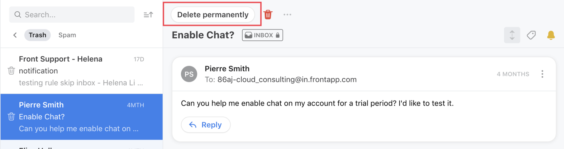Click the tag label icon
Image resolution: width=564 pixels, height=149 pixels.
[531, 35]
